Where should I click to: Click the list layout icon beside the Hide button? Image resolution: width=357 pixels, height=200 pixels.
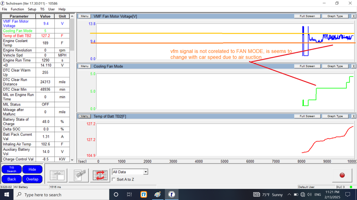point(57,175)
